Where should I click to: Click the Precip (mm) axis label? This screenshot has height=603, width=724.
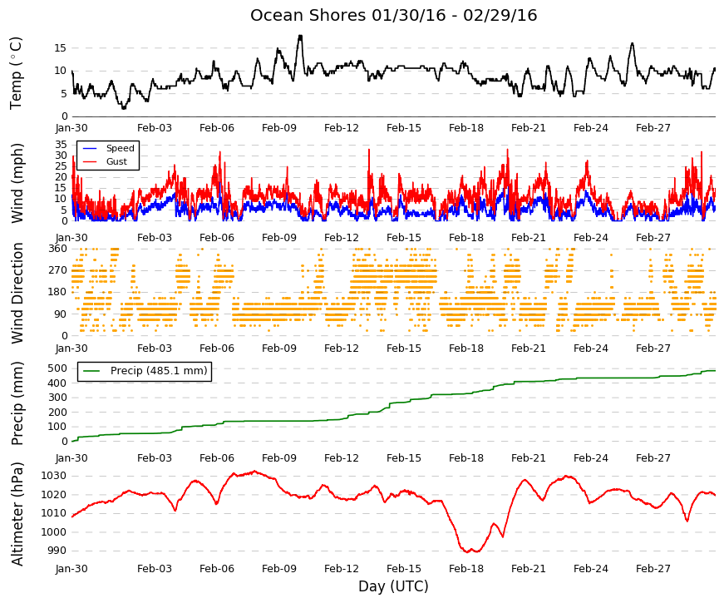coord(17,403)
